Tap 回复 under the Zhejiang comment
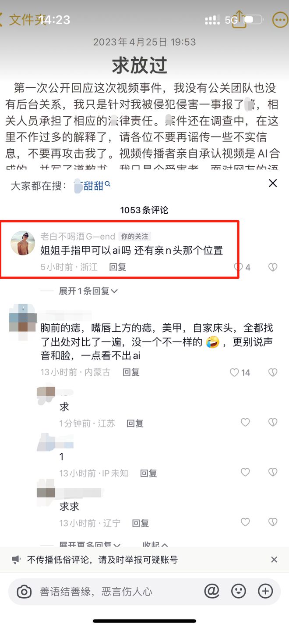 tap(117, 267)
